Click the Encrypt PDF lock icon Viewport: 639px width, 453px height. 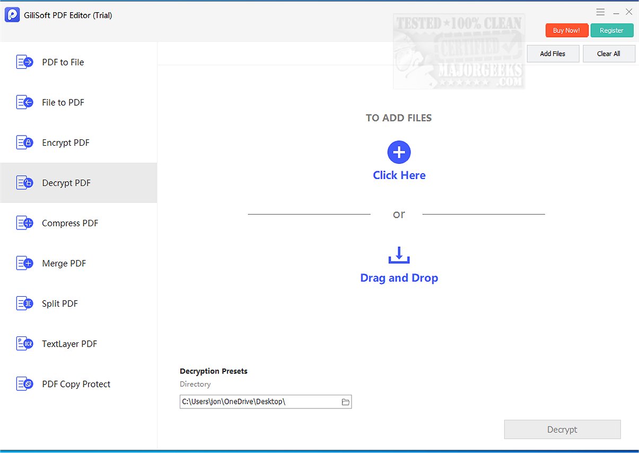point(25,143)
